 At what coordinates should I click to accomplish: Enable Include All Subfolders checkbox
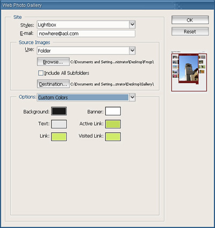point(41,73)
